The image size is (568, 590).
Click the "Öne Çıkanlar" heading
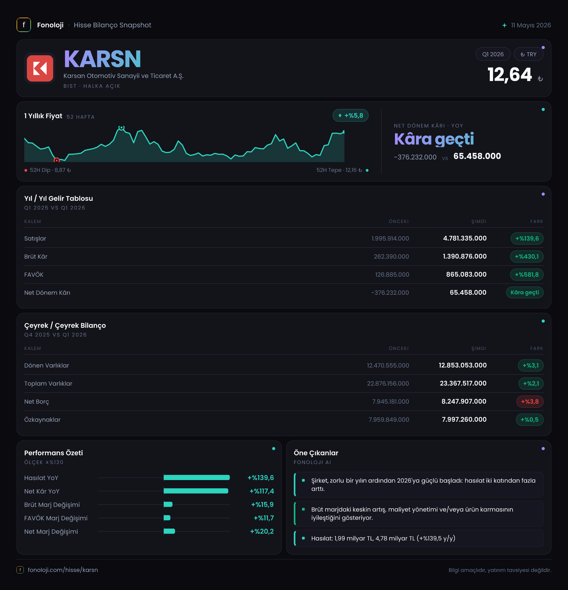tap(316, 453)
